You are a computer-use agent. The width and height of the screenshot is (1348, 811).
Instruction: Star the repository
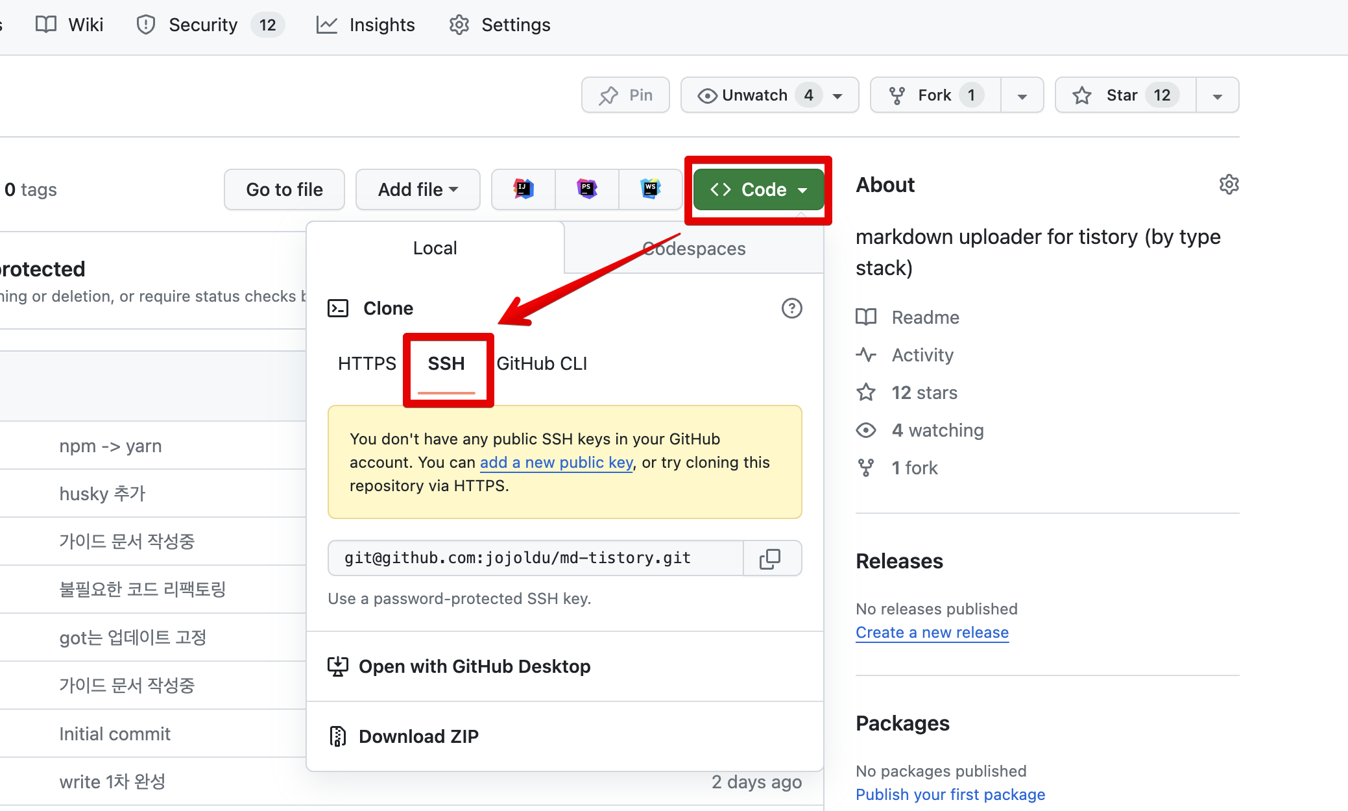(x=1125, y=95)
